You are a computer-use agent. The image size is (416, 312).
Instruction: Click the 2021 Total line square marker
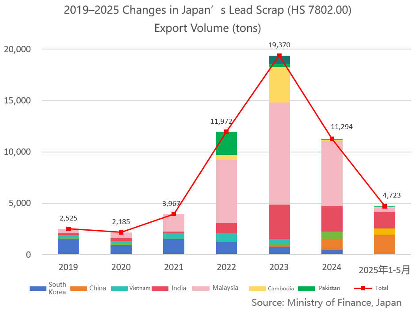tap(174, 214)
